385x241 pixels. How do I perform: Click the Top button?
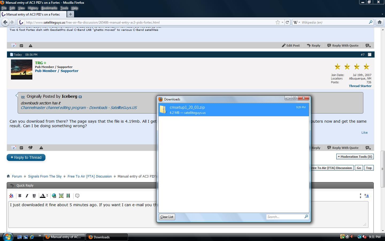click(x=369, y=168)
